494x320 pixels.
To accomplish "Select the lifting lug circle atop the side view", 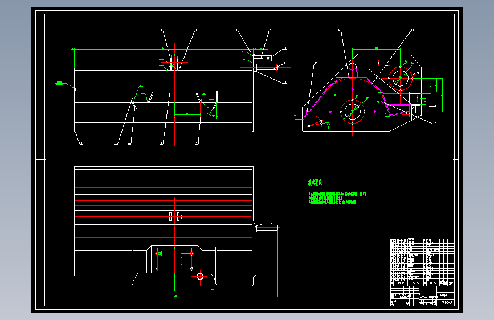I will point(353,67).
